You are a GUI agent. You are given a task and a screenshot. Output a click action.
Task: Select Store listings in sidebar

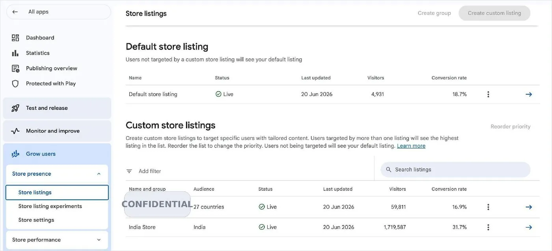pos(57,192)
